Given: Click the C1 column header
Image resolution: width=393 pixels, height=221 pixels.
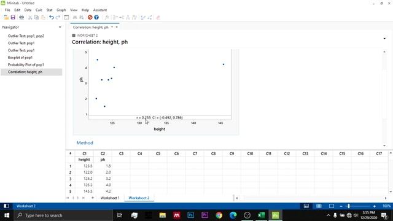Looking at the screenshot, I should click(84, 153).
